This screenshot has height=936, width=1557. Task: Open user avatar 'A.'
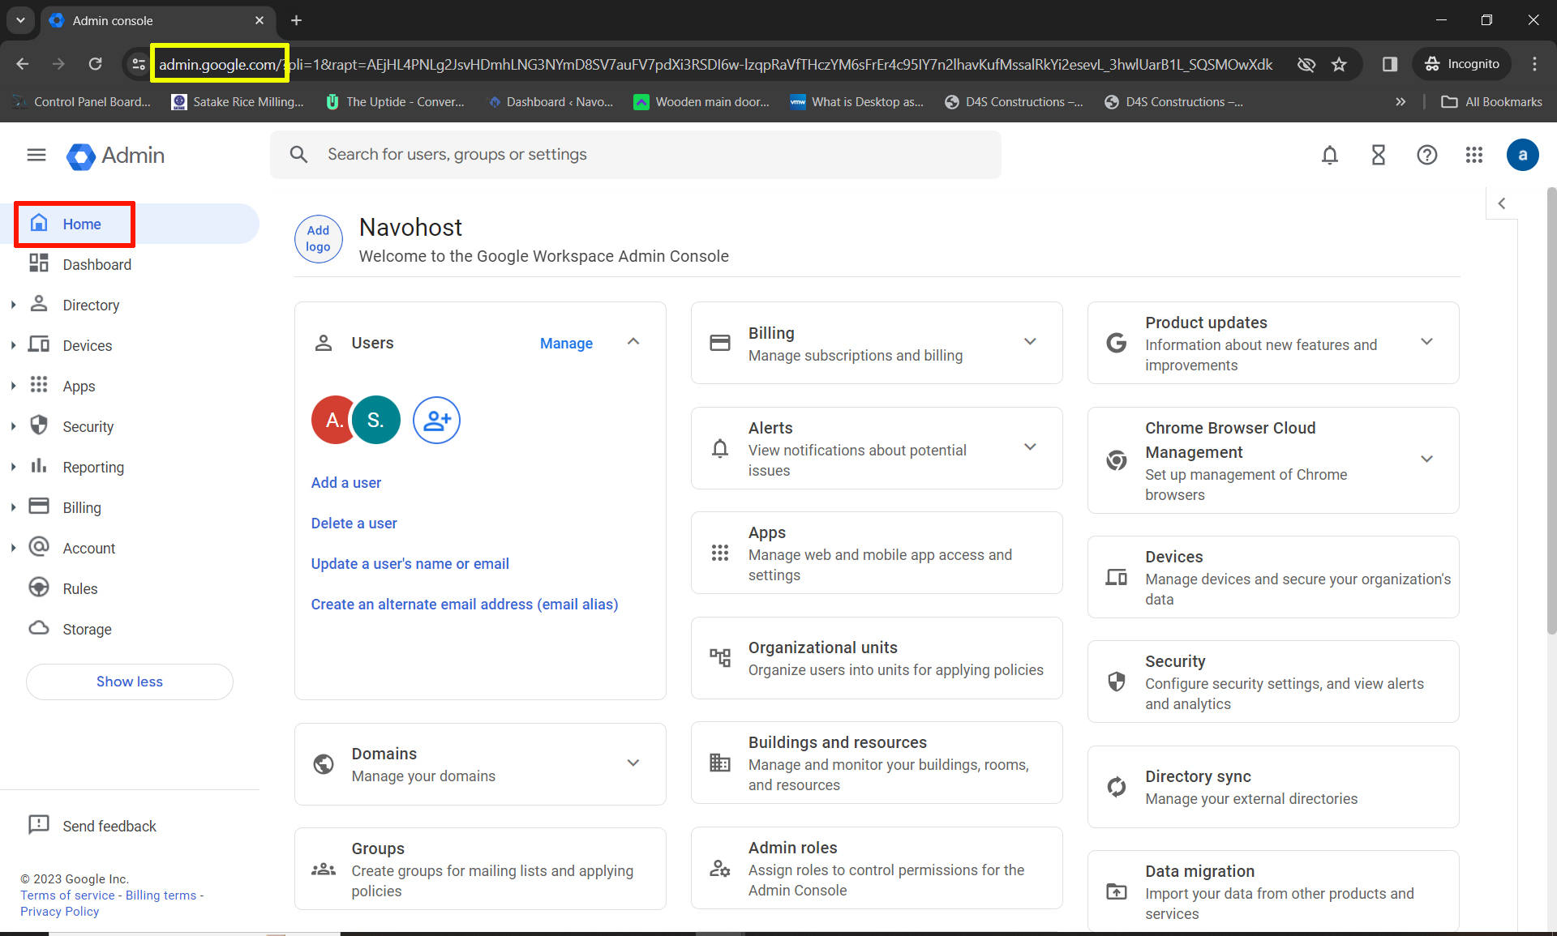(x=333, y=420)
